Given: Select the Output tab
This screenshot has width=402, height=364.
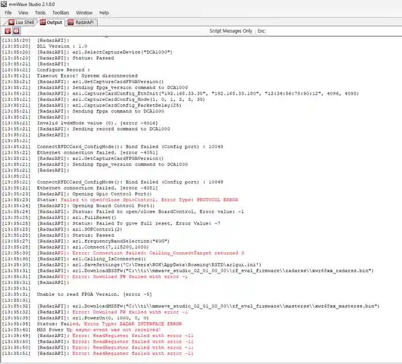Looking at the screenshot, I should [x=51, y=22].
